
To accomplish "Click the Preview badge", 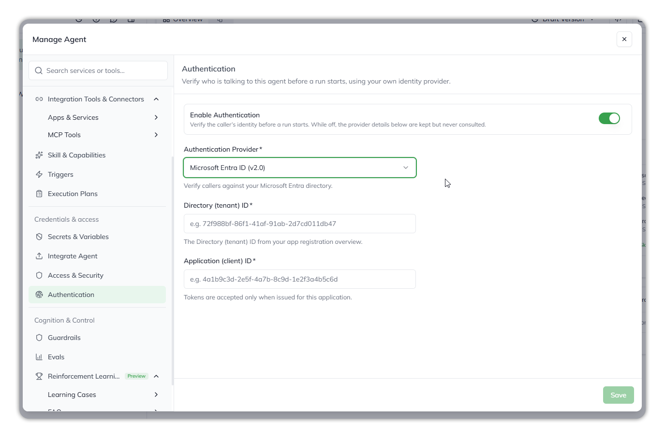I will coord(136,376).
